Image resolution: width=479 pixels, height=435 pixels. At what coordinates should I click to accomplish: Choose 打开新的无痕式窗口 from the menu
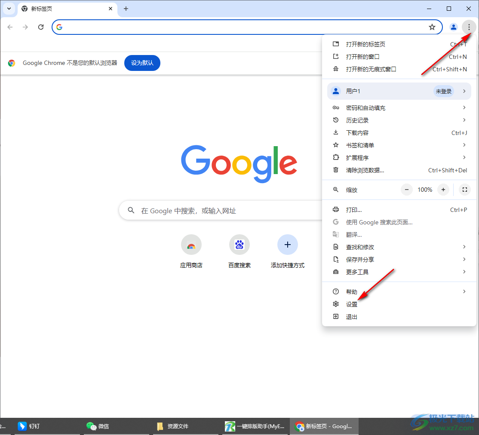click(399, 69)
